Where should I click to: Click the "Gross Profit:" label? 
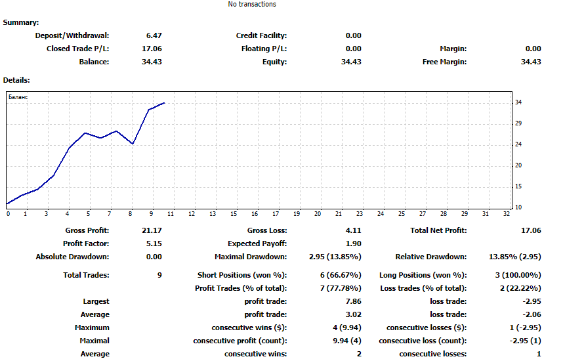[x=87, y=230]
